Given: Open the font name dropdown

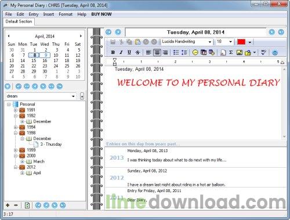Looking at the screenshot, I should (210, 42).
